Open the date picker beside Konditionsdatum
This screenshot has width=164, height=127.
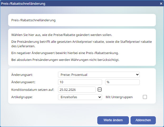tap(100, 89)
